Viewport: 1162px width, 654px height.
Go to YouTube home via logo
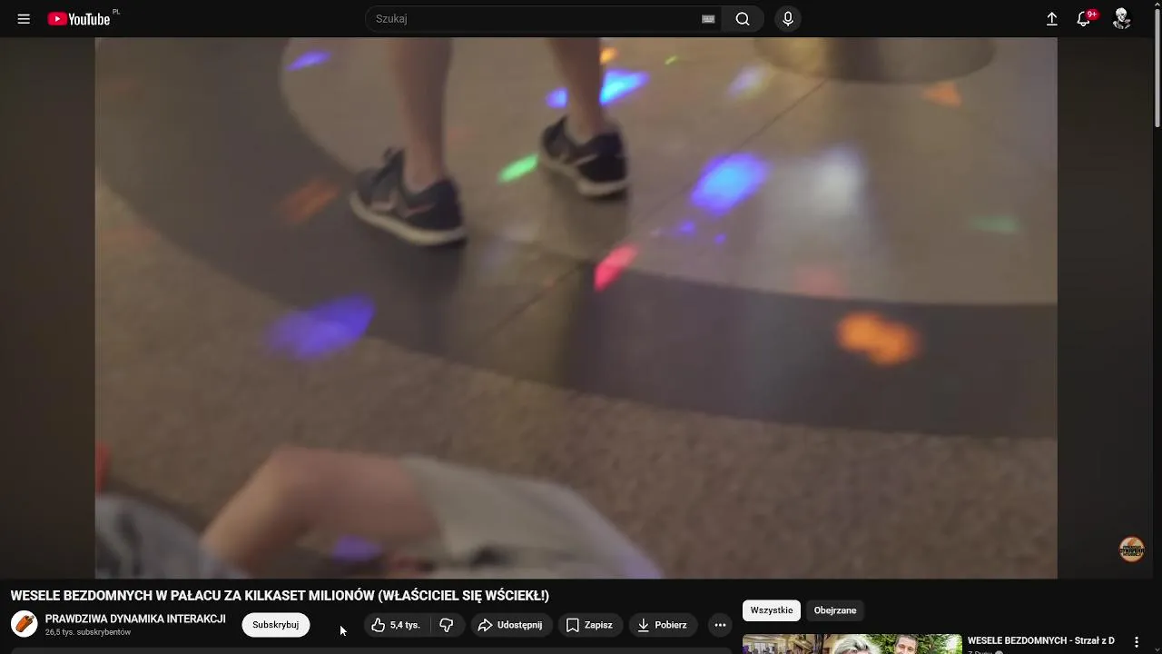[79, 19]
